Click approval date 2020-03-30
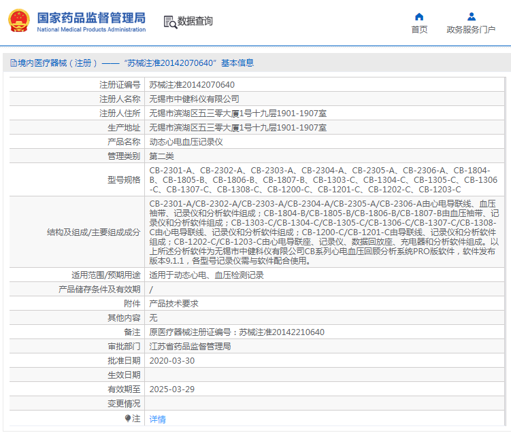The image size is (511, 435). [x=172, y=361]
